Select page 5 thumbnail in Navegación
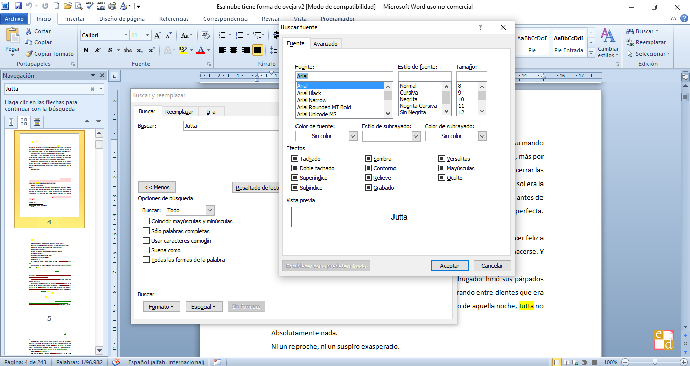This screenshot has height=366, width=690. pos(49,271)
